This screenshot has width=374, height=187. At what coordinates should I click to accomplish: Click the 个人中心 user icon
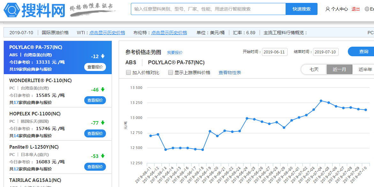click(x=327, y=9)
